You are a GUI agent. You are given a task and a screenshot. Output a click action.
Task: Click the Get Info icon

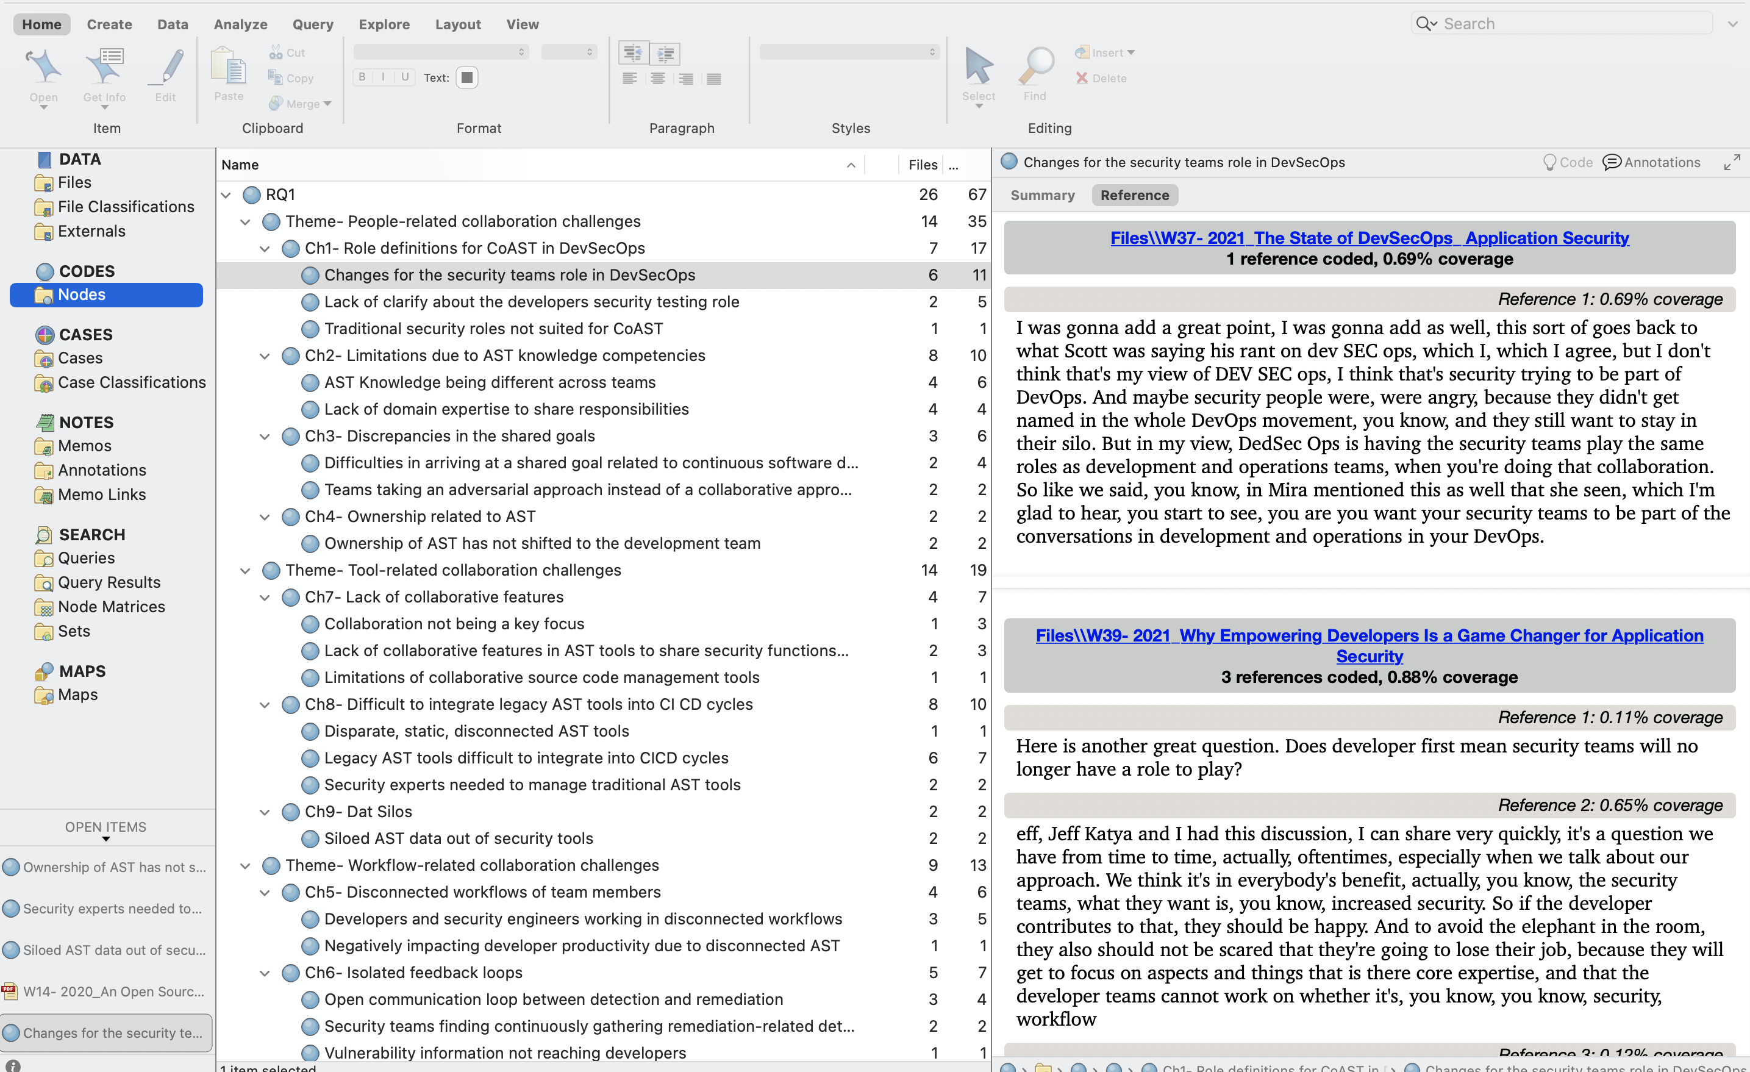point(104,66)
